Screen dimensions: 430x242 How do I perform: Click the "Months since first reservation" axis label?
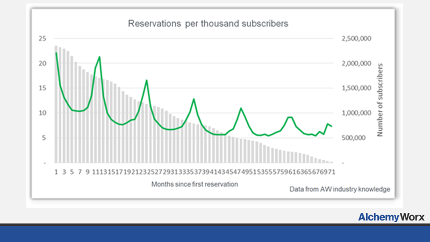click(x=195, y=184)
